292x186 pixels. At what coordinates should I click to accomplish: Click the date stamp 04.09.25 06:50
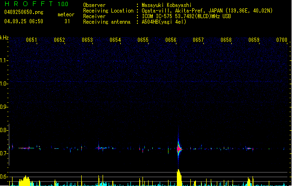click(24, 21)
